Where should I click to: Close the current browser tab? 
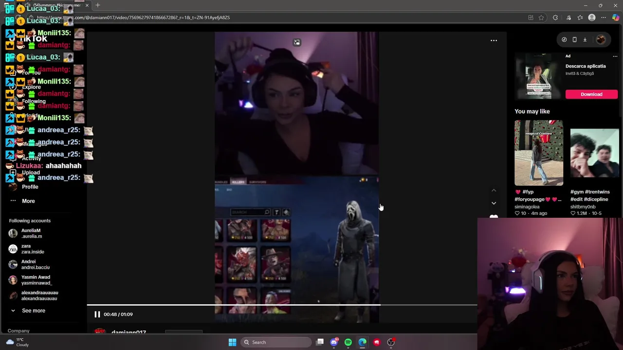87,5
